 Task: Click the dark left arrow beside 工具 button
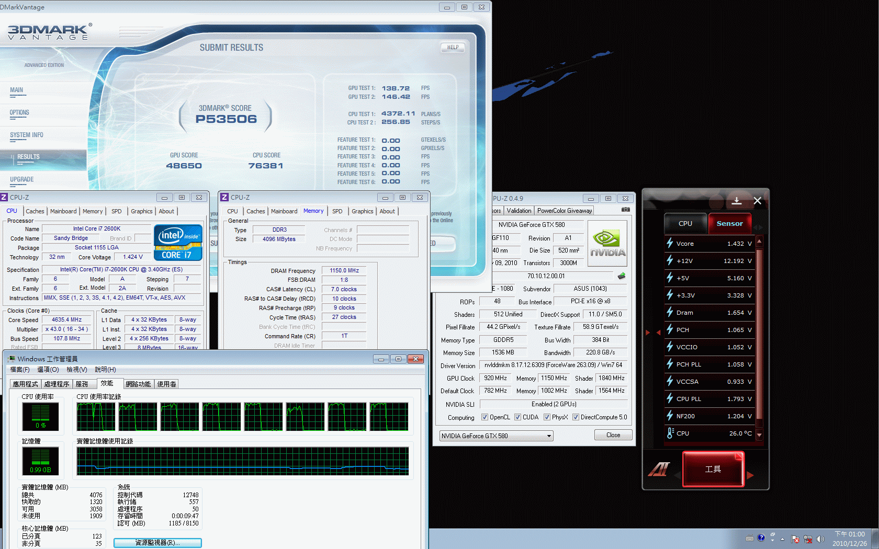click(677, 475)
